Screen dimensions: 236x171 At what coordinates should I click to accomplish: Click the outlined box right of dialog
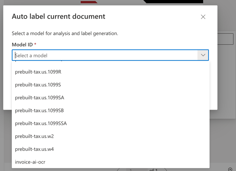coord(225,39)
